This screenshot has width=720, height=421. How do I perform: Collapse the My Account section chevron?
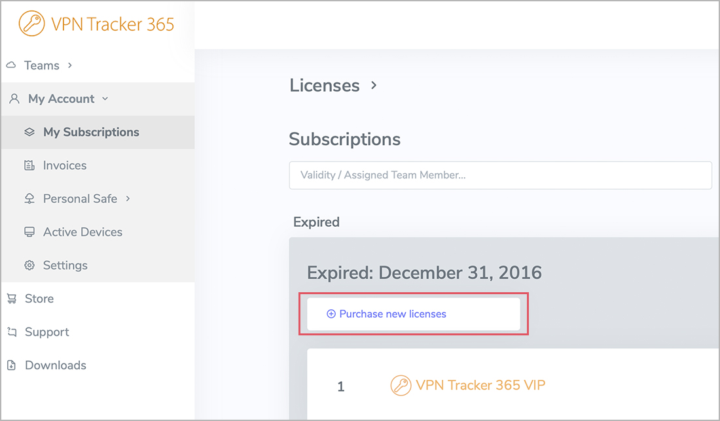pos(105,99)
